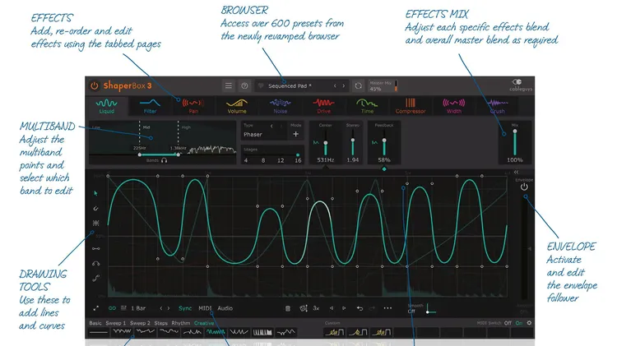The image size is (617, 346).
Task: Click the list icon left of 1 Bar
Action: coord(123,308)
